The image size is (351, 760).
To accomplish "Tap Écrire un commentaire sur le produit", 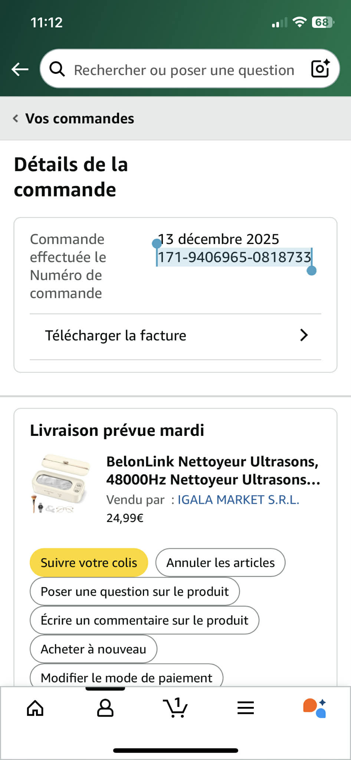I will pyautogui.click(x=144, y=620).
